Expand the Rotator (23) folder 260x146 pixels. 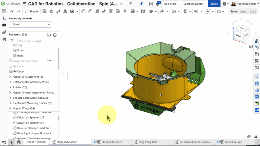click(10, 87)
